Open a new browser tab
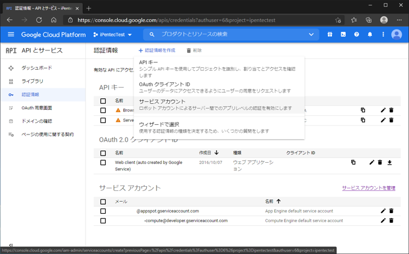The image size is (409, 254). coord(88,8)
